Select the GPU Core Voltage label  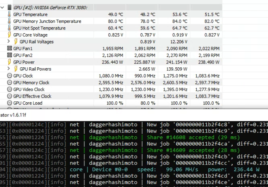pyautogui.click(x=31, y=35)
